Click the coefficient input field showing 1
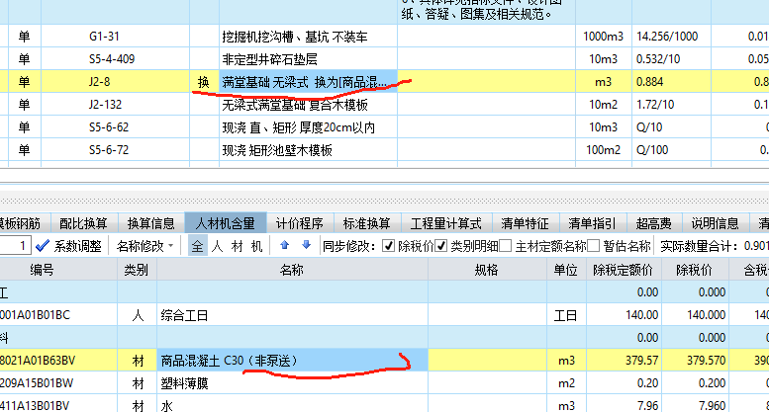The height and width of the screenshot is (412, 769). click(x=15, y=246)
